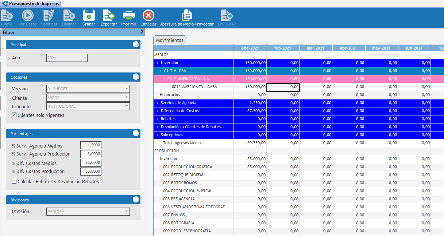The image size is (444, 236).
Task: Enable Calcular Rebates y Devolución Rebates
Action: click(x=14, y=181)
